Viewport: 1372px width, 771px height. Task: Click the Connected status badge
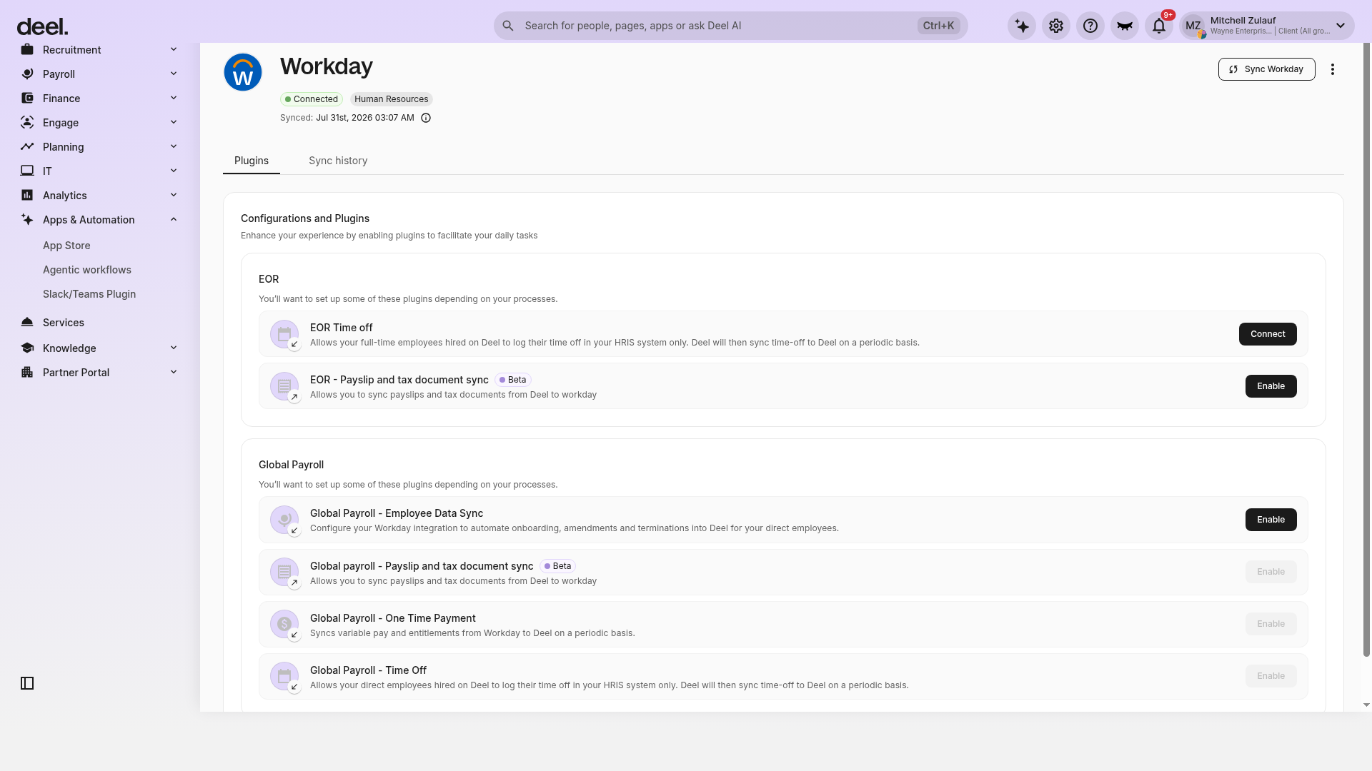pyautogui.click(x=312, y=99)
